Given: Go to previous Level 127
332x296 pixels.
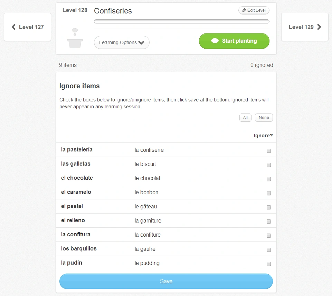Looking at the screenshot, I should [x=28, y=27].
